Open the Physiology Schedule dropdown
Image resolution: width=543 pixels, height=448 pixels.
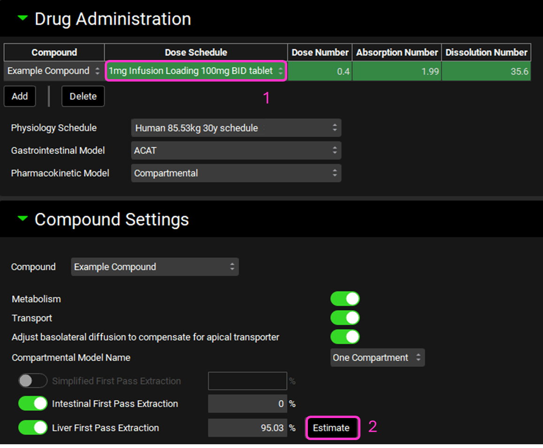click(x=236, y=128)
